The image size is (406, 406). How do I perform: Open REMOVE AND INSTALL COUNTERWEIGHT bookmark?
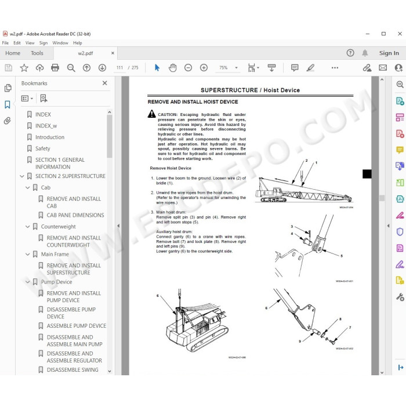[x=74, y=242]
